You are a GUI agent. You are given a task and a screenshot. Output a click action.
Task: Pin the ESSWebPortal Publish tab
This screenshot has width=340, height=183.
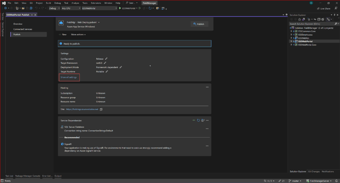[32, 15]
